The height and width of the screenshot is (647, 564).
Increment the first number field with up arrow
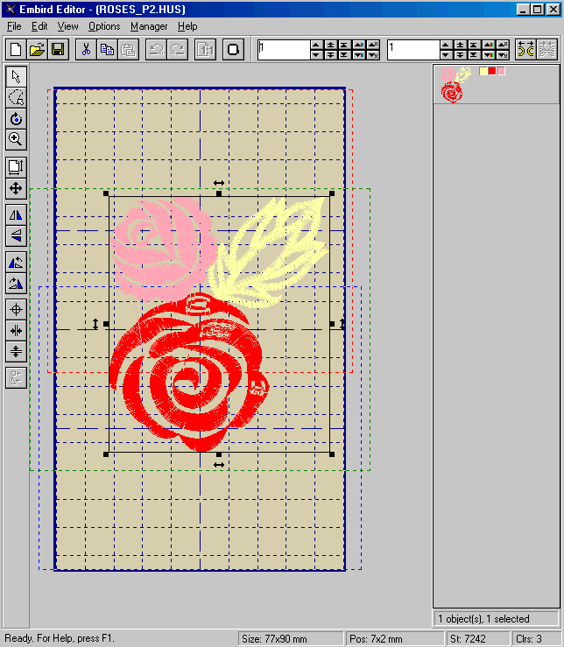(x=316, y=45)
